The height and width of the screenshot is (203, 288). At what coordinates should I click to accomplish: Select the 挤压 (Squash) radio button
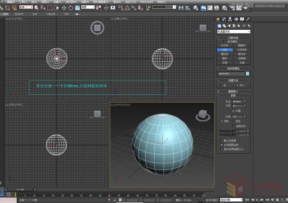233,121
